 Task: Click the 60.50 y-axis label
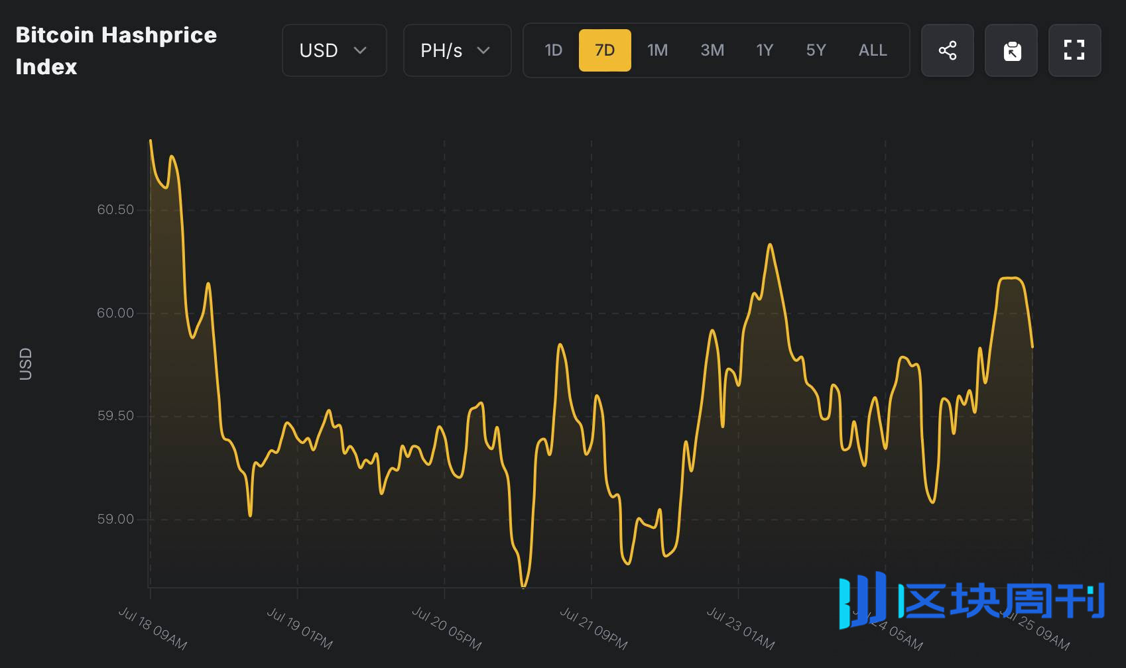(115, 209)
